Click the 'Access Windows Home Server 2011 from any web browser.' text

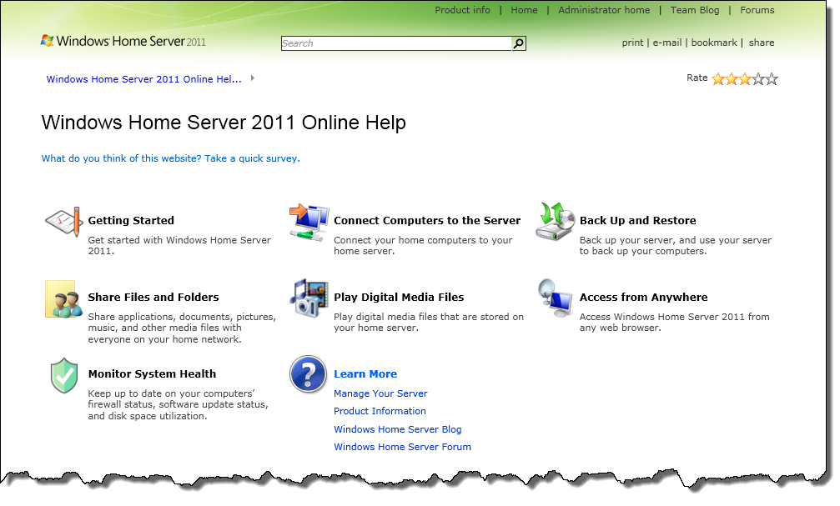pos(675,323)
